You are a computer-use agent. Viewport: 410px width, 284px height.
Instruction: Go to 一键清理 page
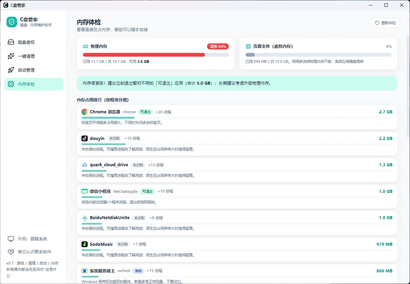pyautogui.click(x=34, y=56)
